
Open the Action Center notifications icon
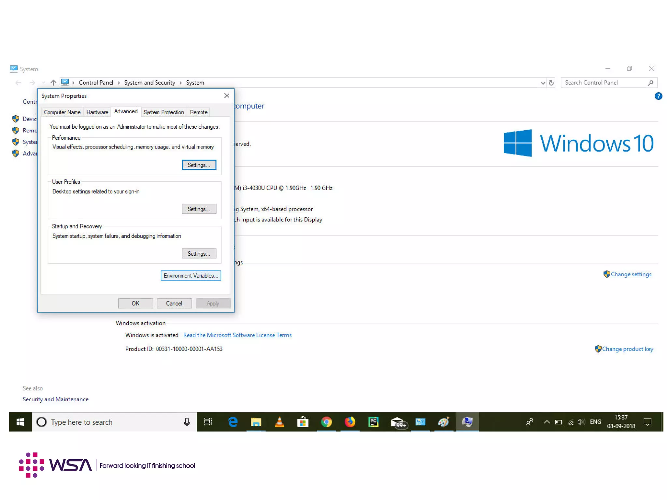click(647, 422)
